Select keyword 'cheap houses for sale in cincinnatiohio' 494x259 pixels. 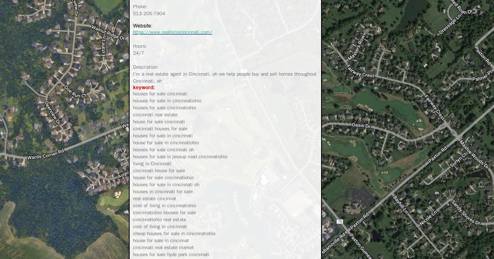[174, 234]
